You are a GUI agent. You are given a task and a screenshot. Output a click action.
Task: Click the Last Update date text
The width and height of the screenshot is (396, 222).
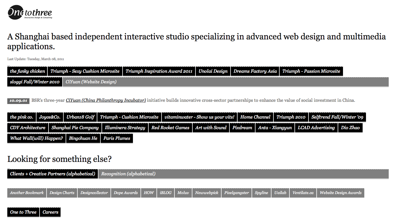[36, 59]
